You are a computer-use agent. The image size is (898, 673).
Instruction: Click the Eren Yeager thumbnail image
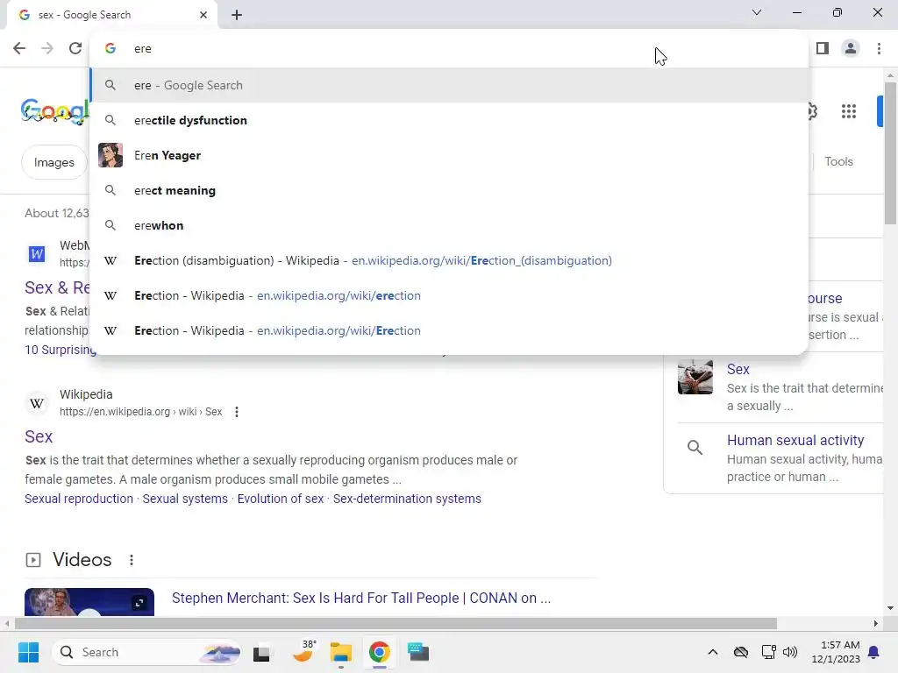(x=110, y=155)
